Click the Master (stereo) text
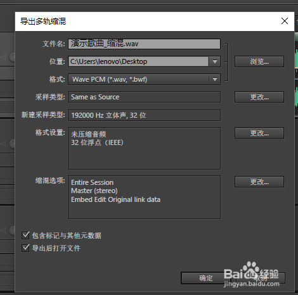The image size is (298, 295). click(x=94, y=191)
